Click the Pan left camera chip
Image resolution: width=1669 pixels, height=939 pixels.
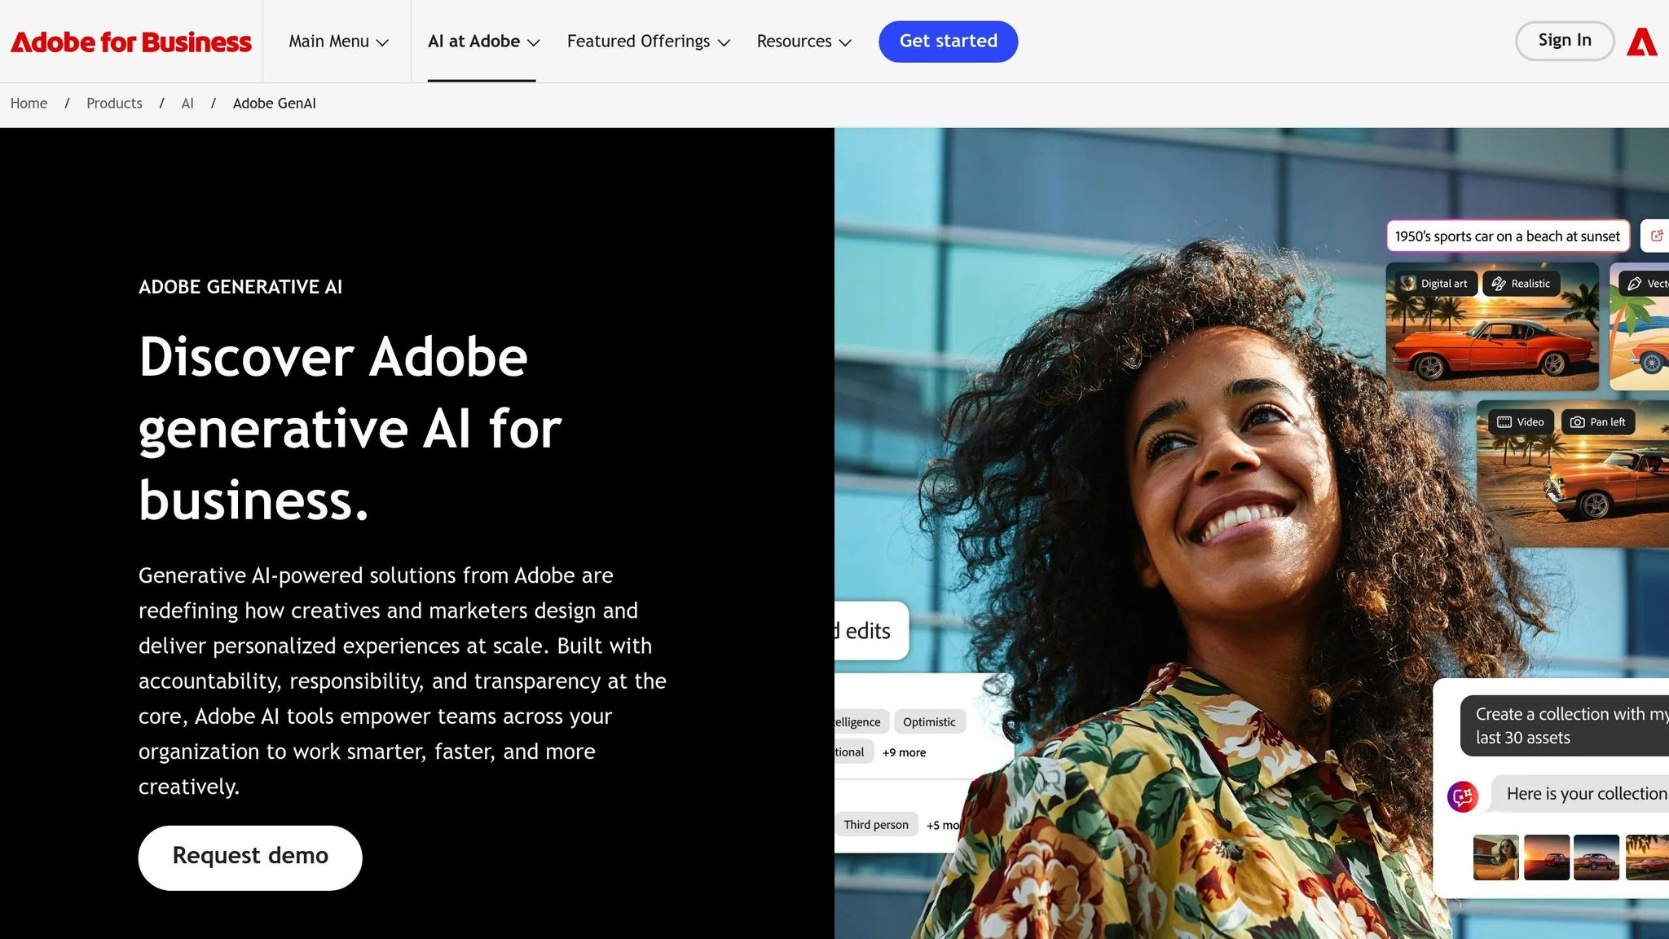click(x=1598, y=422)
